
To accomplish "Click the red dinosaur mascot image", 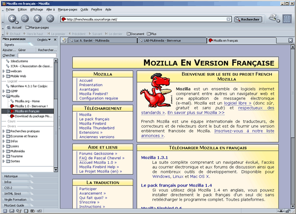I will pos(156,90).
